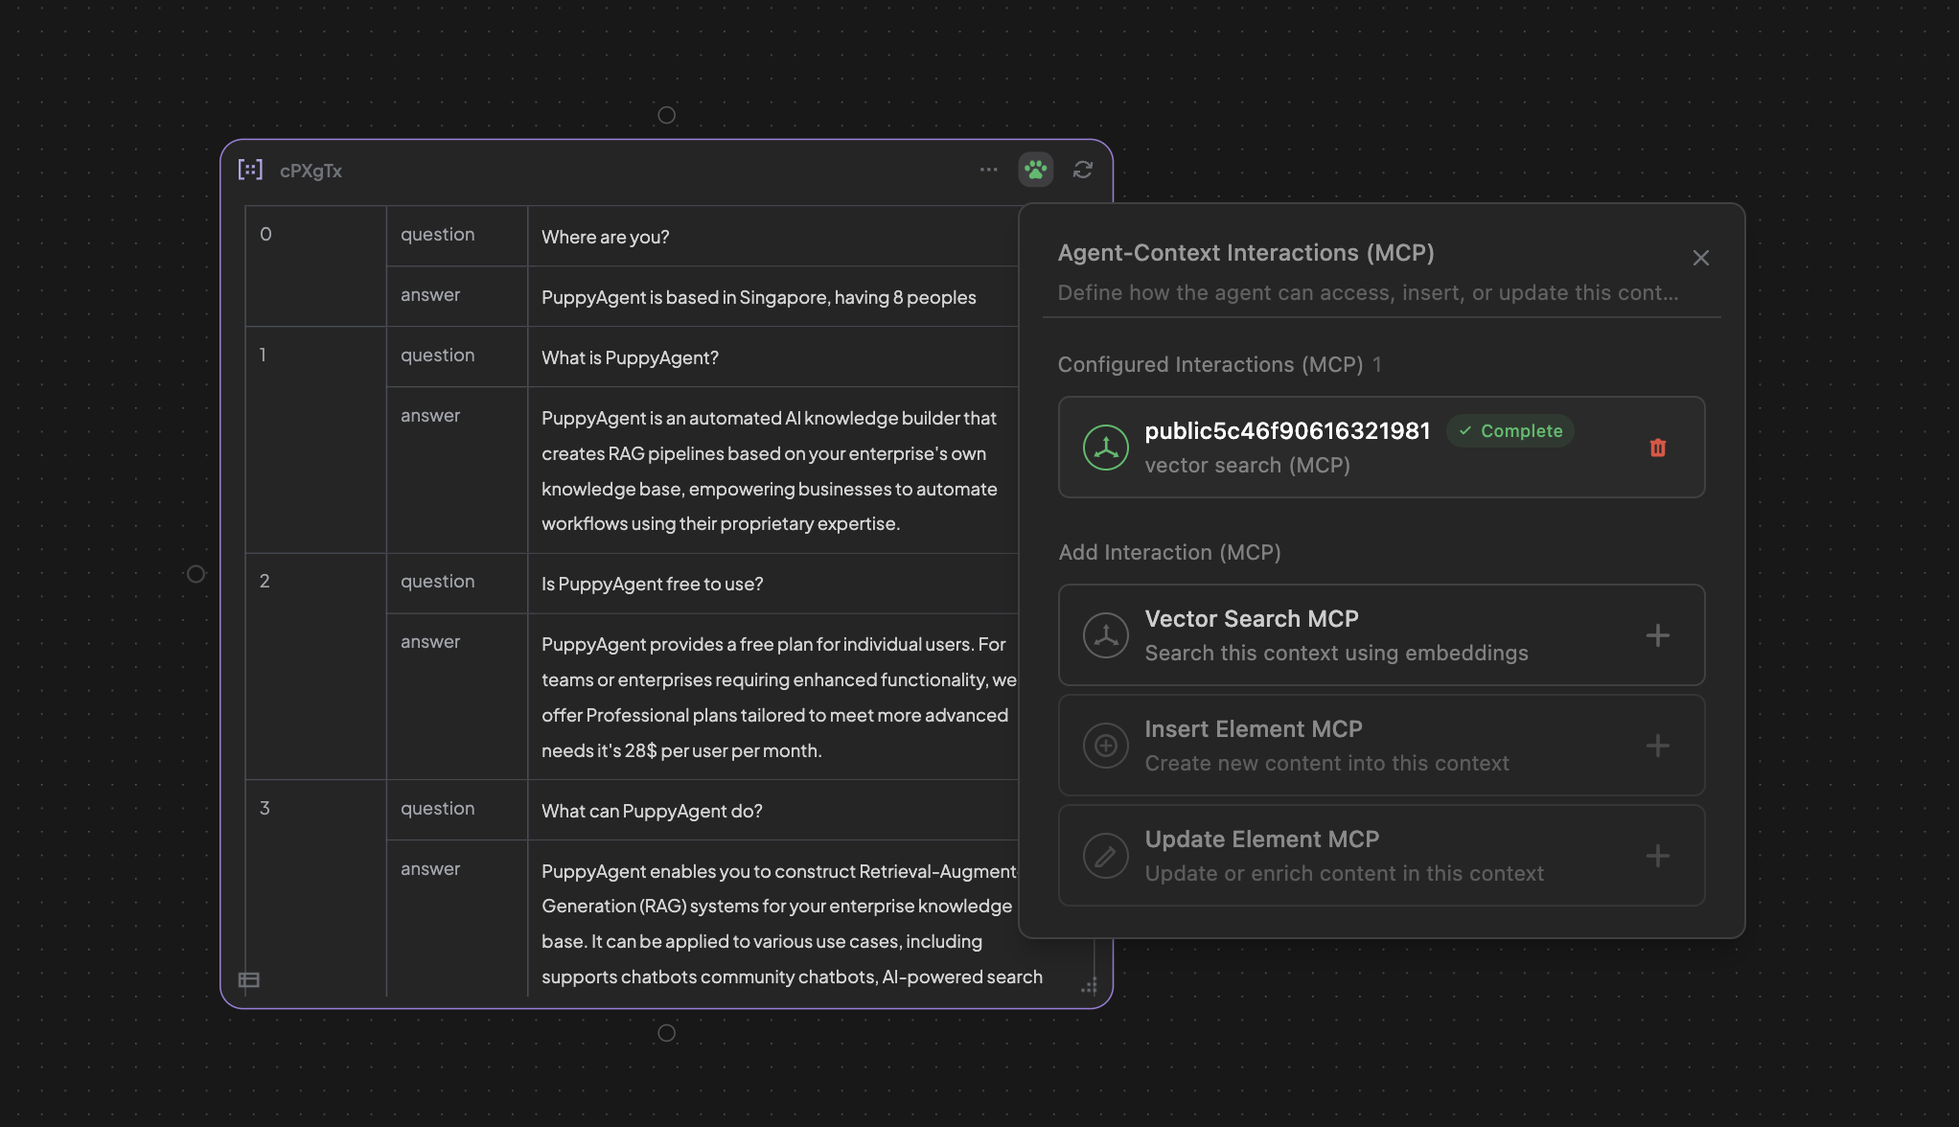Select the Vector Search MCP card title
The width and height of the screenshot is (1959, 1127).
pyautogui.click(x=1252, y=619)
